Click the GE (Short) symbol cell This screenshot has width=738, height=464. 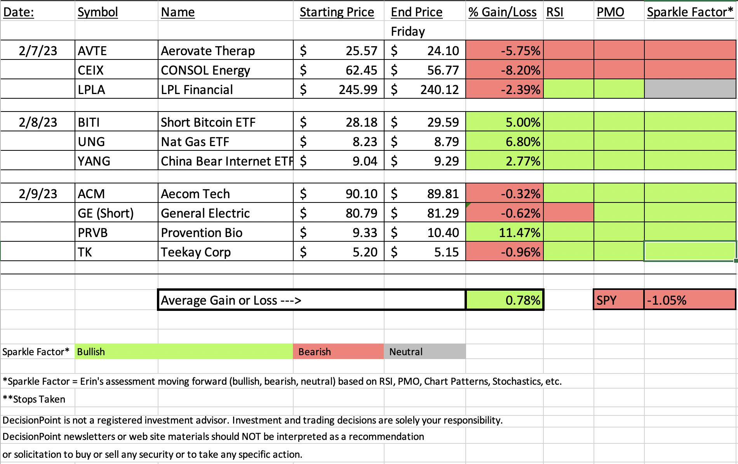[x=116, y=213]
